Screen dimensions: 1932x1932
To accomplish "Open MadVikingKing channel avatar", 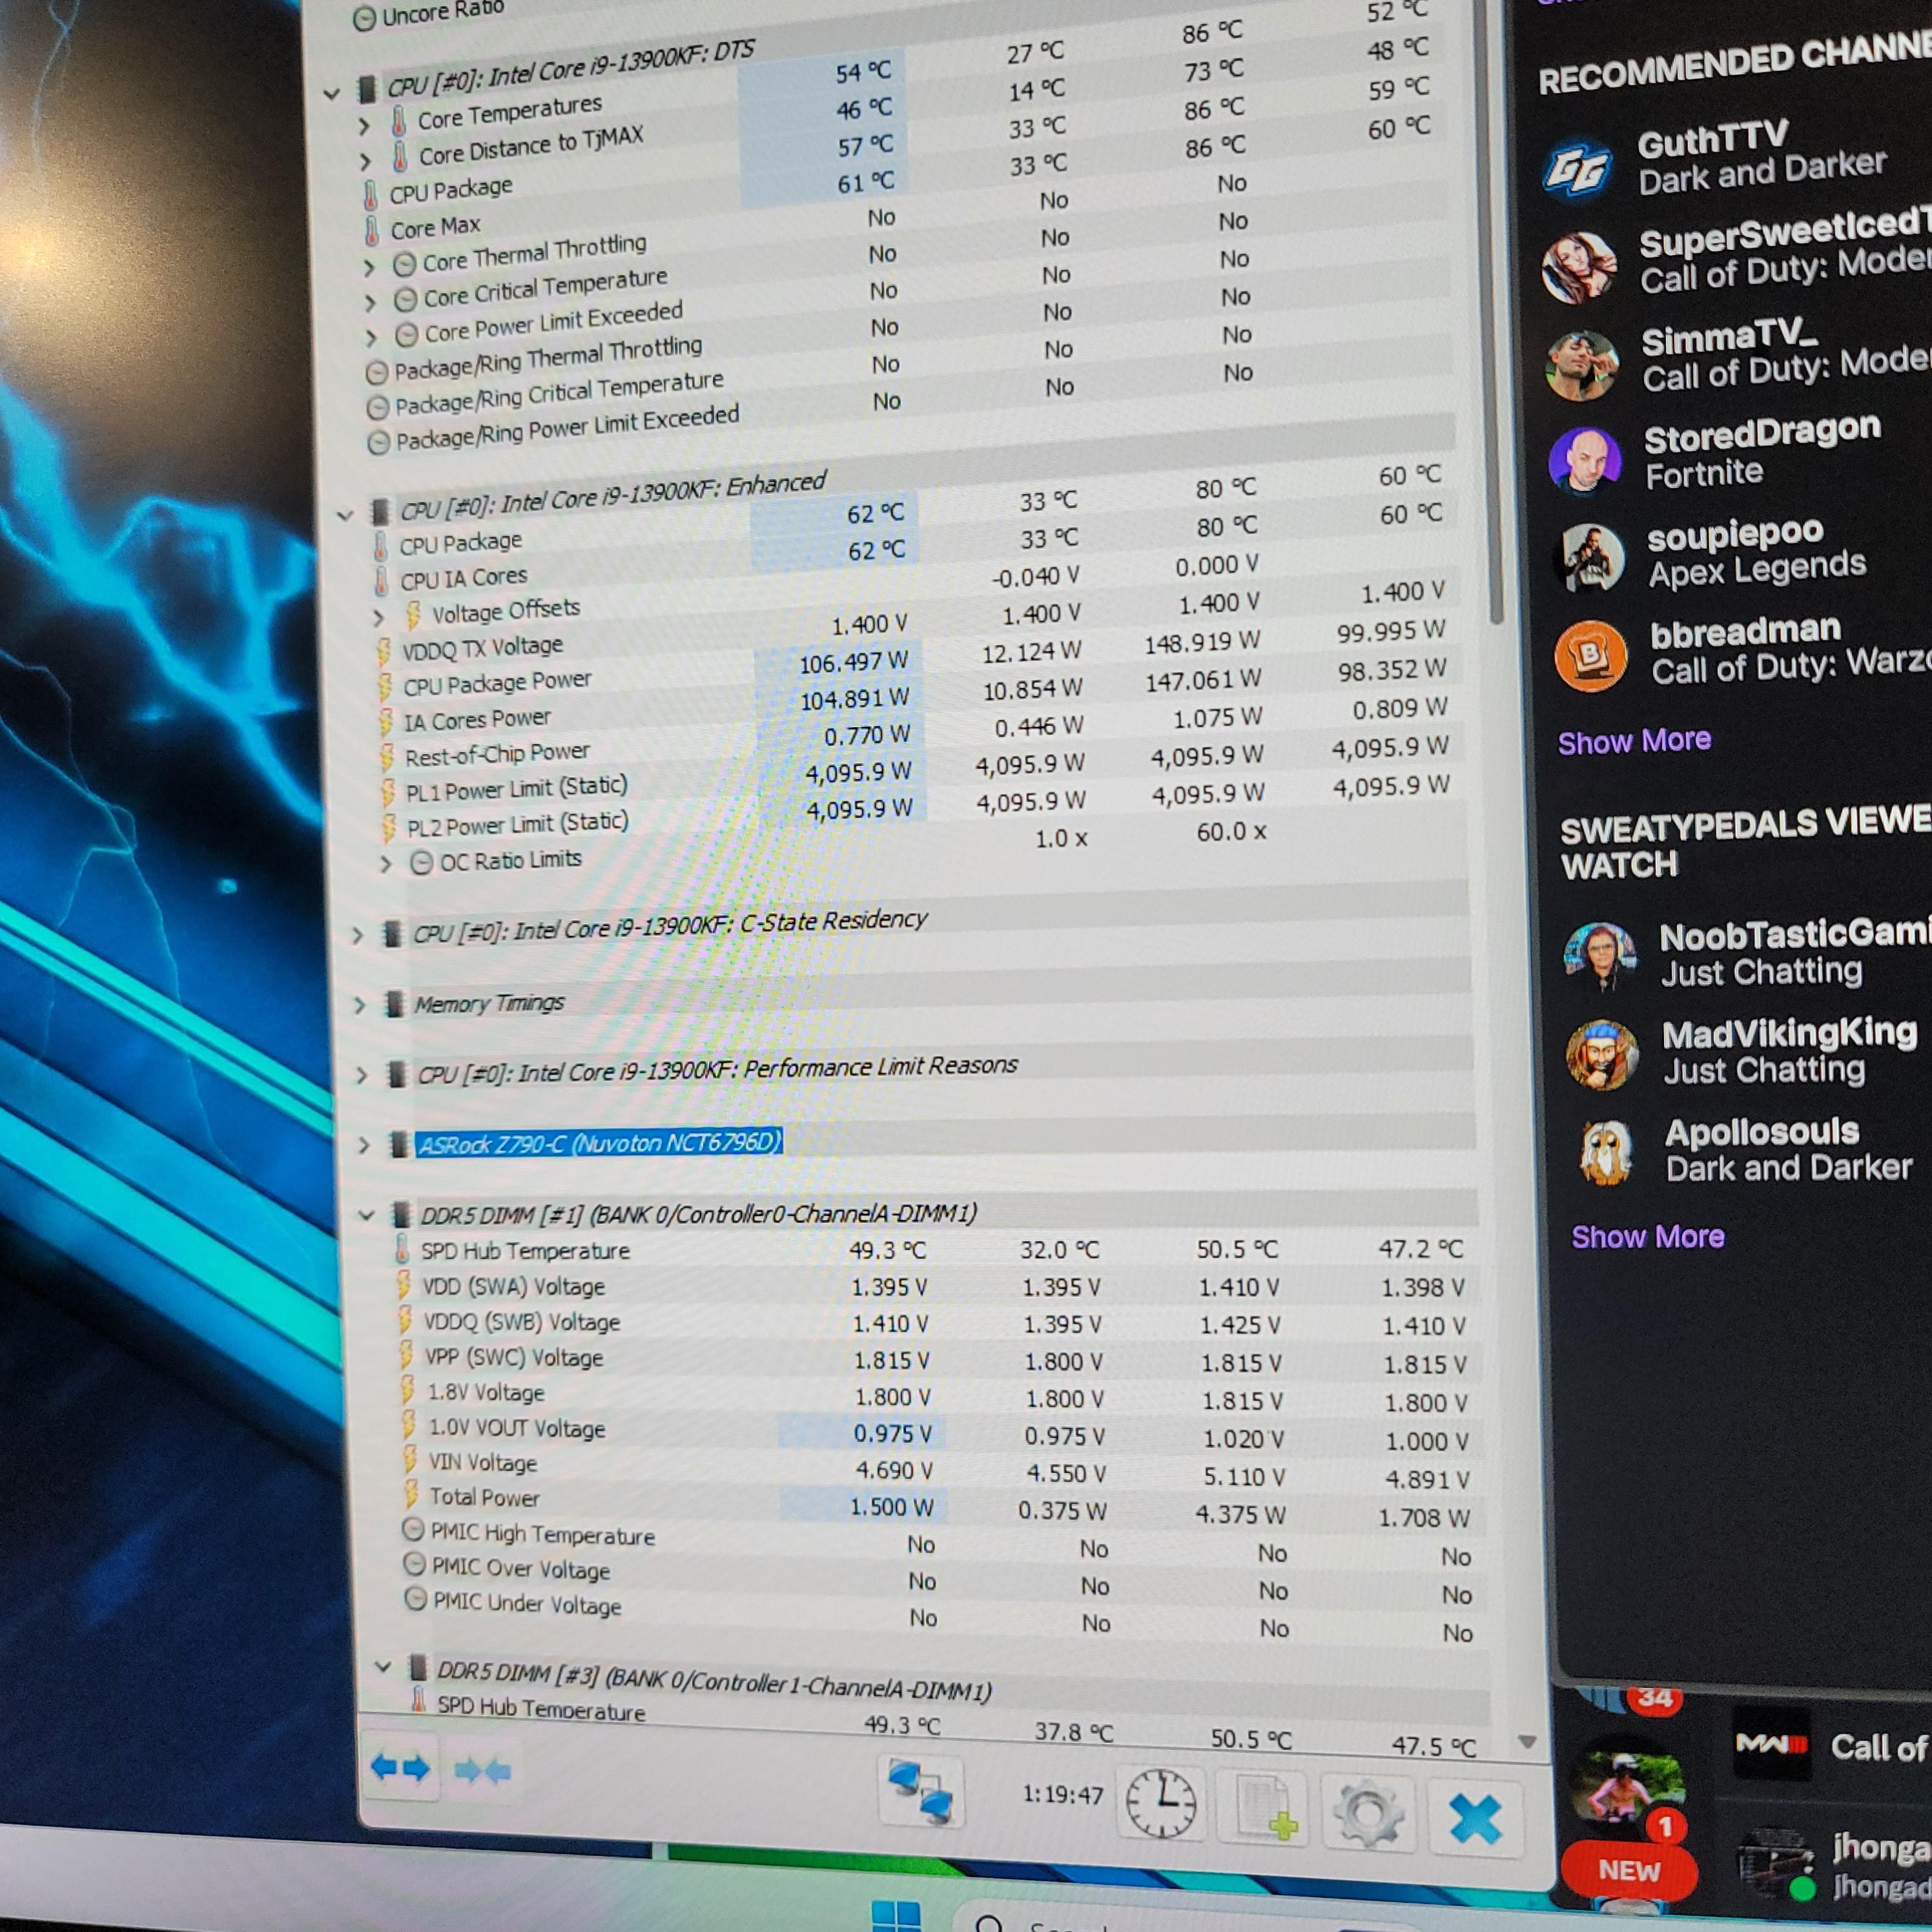I will pyautogui.click(x=1602, y=1055).
